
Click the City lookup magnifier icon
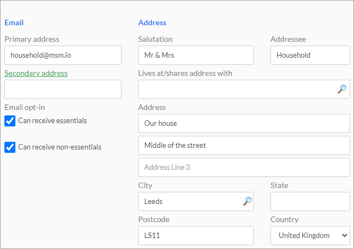(x=247, y=201)
